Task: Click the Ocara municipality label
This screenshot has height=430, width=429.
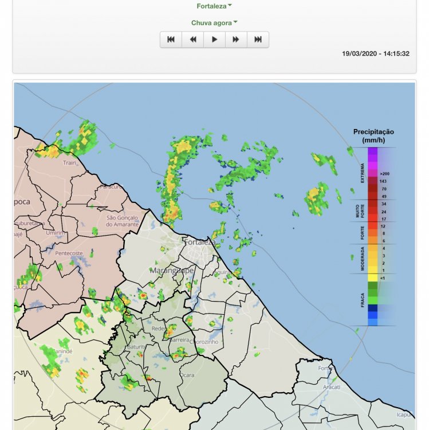Action: 187,375
